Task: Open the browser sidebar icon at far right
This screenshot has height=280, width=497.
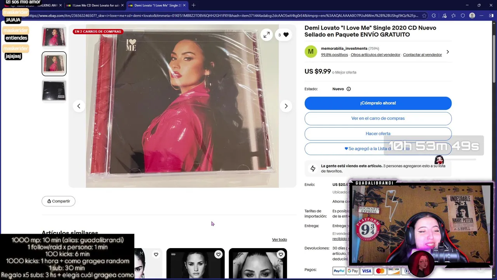Action: click(x=492, y=16)
